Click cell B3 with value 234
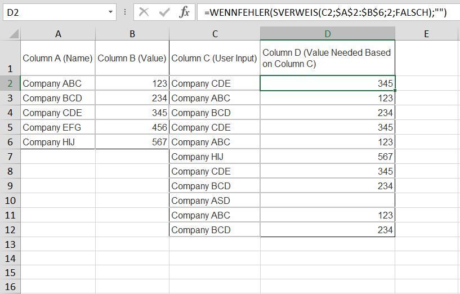This screenshot has height=294, width=460. [x=132, y=98]
